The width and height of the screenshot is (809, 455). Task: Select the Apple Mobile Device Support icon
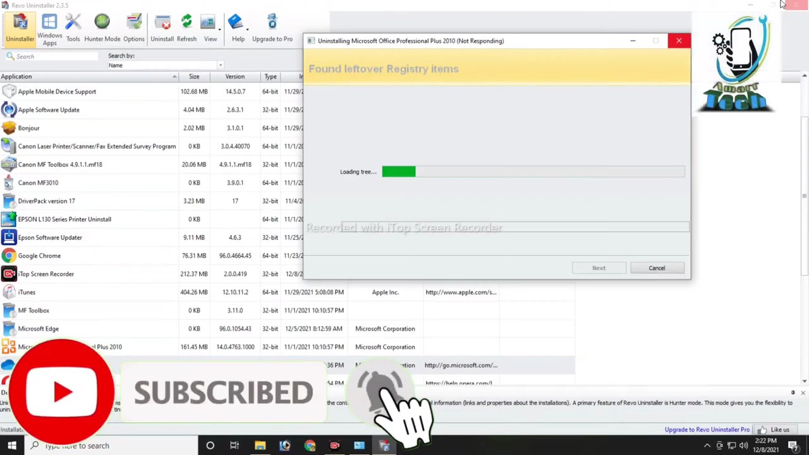pos(9,92)
